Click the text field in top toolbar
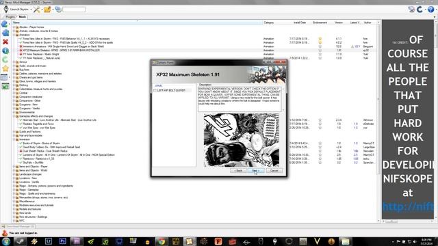Viewport: 438px width, 246px height. [74, 10]
